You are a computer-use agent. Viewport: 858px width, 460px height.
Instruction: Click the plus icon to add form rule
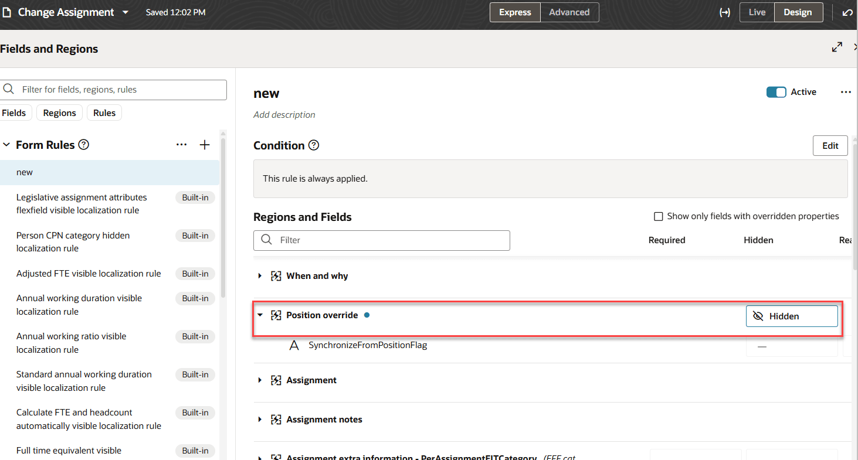205,145
